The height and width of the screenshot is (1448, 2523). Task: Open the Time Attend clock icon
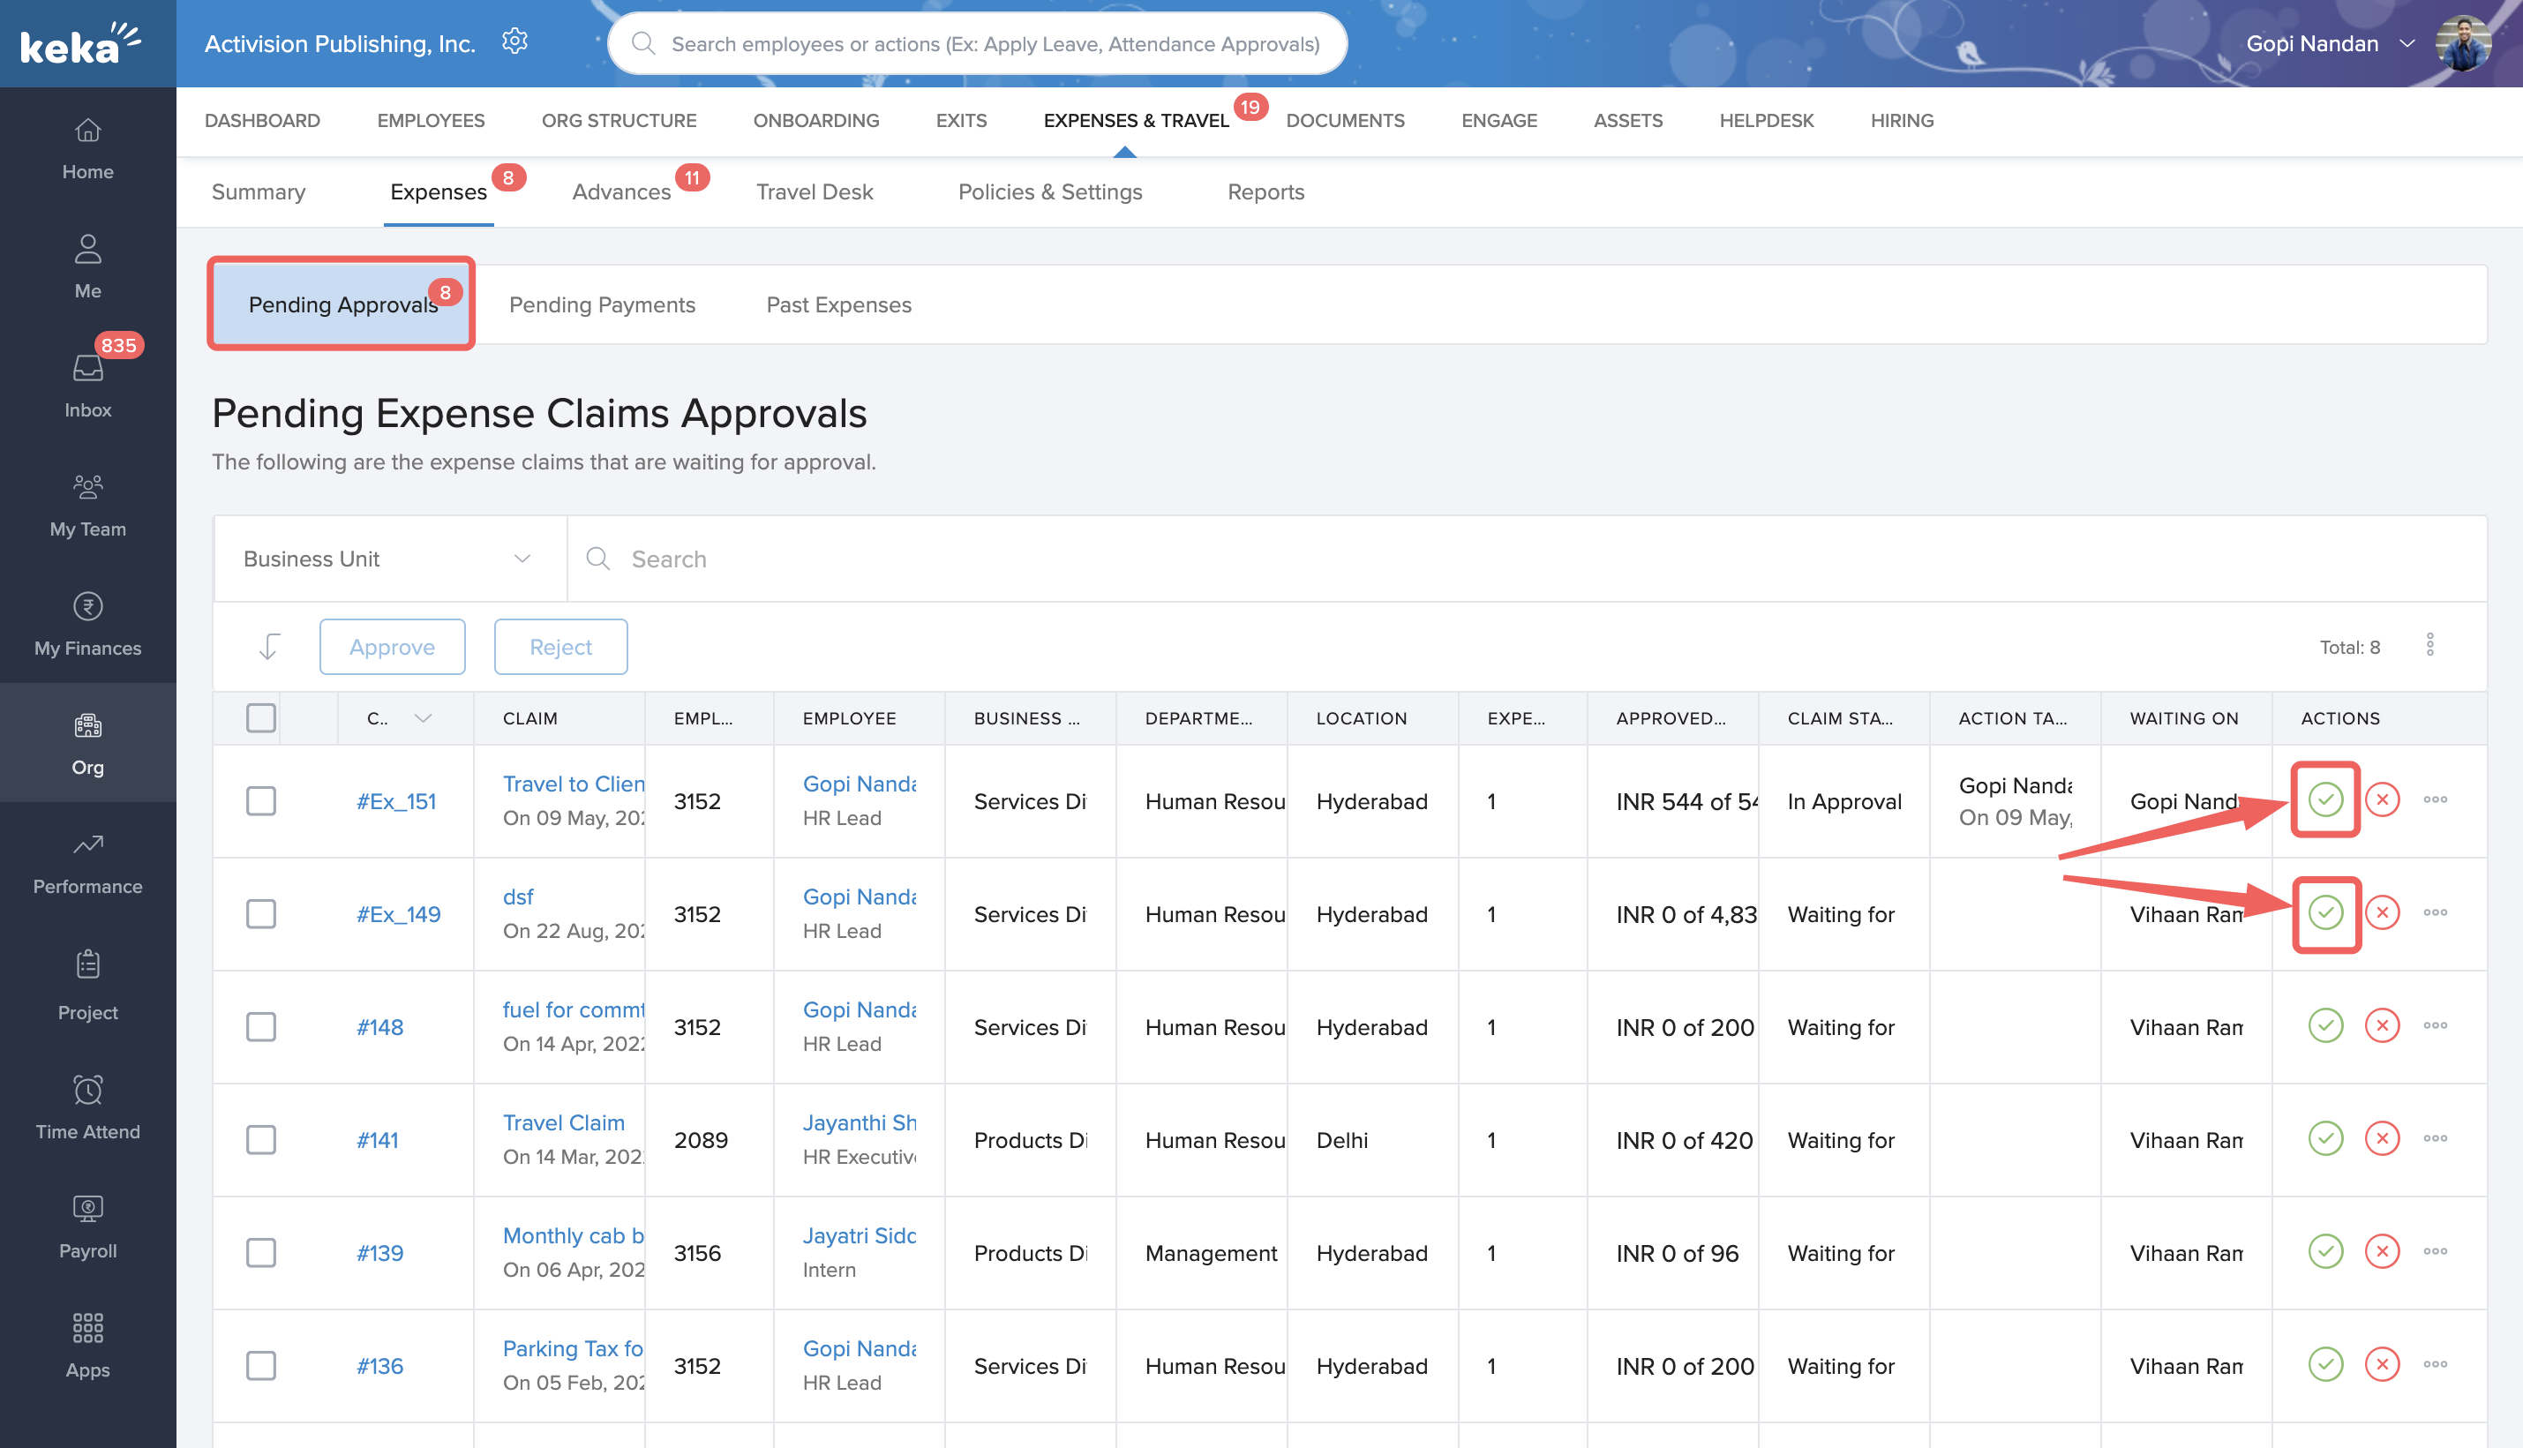[87, 1090]
